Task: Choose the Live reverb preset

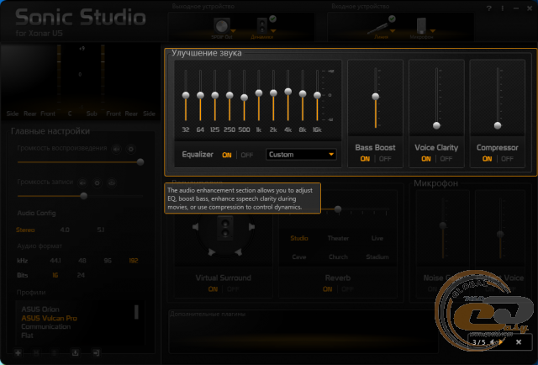Action: [377, 238]
